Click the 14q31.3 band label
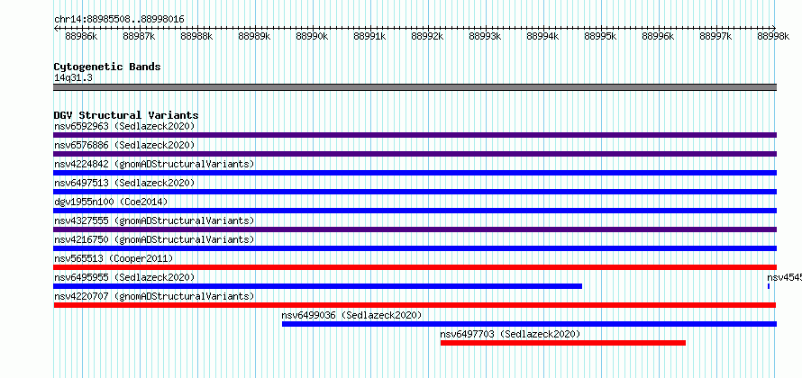 [73, 78]
